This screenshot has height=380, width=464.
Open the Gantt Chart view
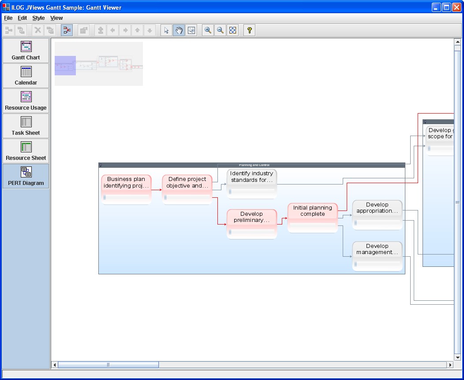[x=26, y=51]
